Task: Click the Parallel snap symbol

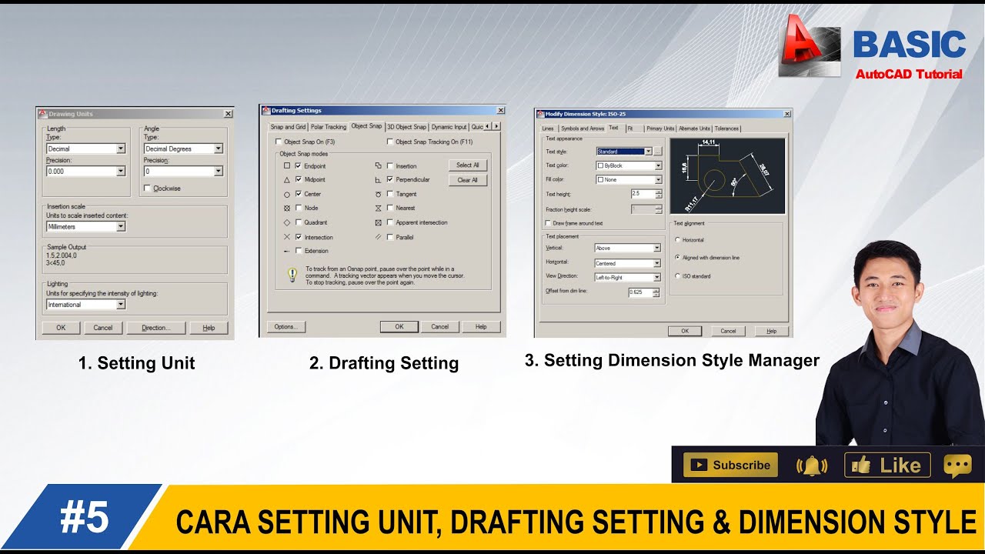Action: (x=378, y=237)
